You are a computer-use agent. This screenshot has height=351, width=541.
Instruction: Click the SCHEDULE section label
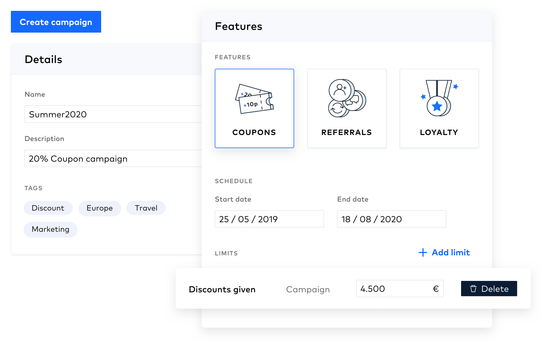234,181
